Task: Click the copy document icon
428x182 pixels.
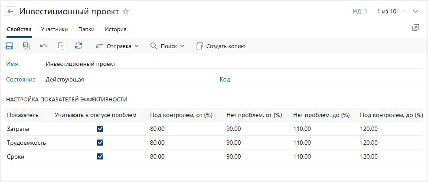Action: (61, 46)
